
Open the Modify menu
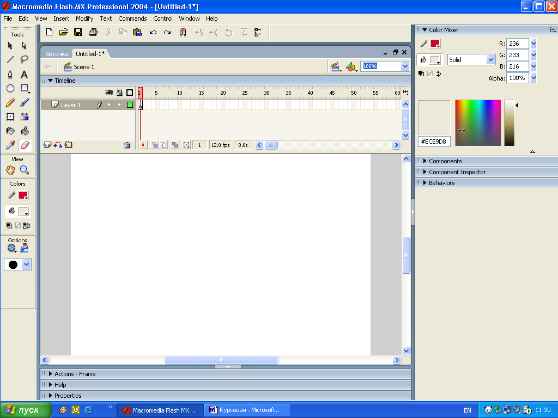[84, 19]
